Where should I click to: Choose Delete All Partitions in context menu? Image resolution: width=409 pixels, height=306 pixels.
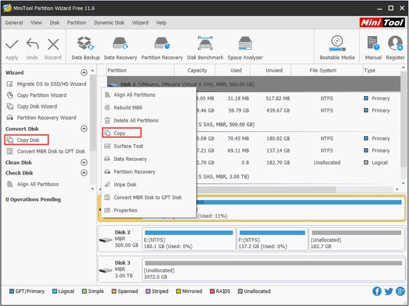[x=149, y=121]
